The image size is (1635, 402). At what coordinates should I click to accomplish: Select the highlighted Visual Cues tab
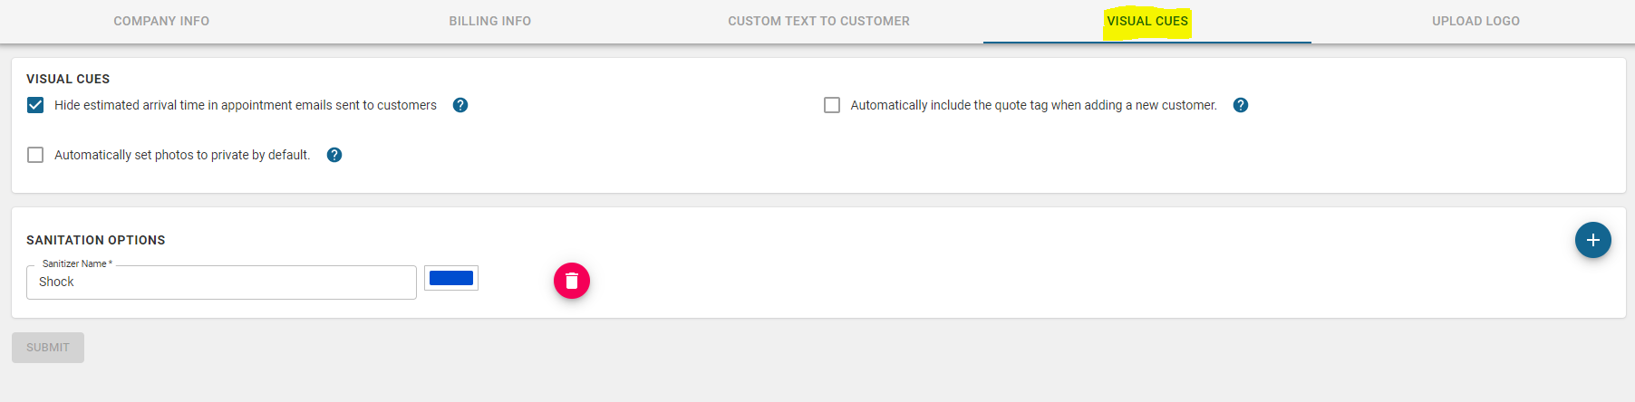point(1147,21)
